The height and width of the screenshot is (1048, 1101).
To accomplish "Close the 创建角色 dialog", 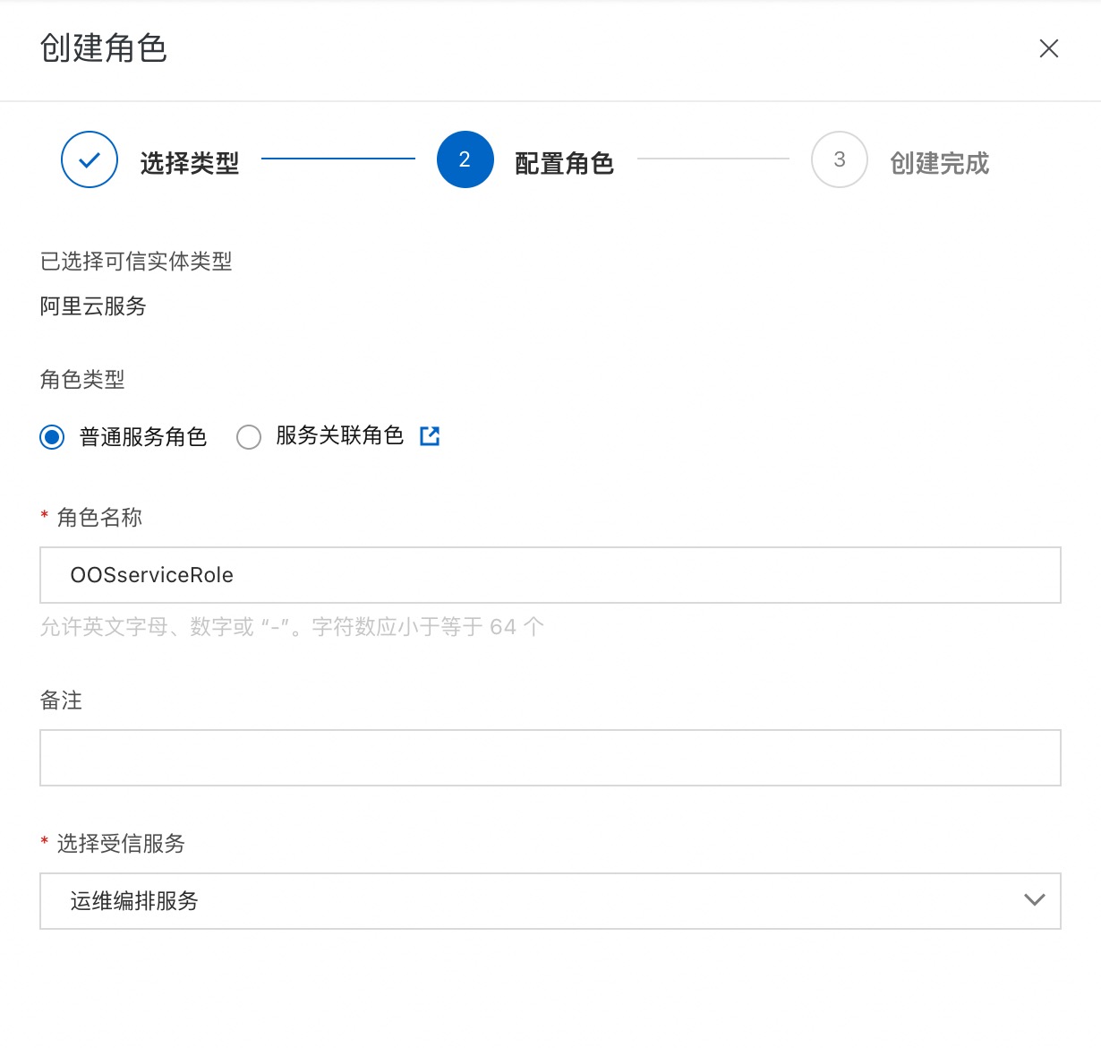I will (x=1049, y=48).
